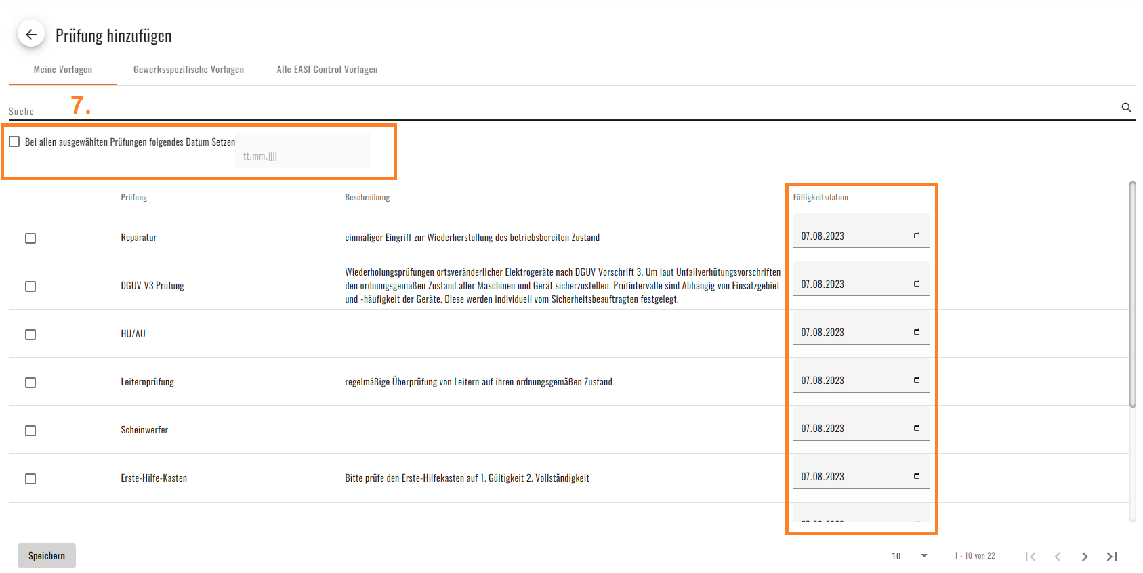
Task: Open calendar picker for Reparatur date
Action: coord(917,236)
